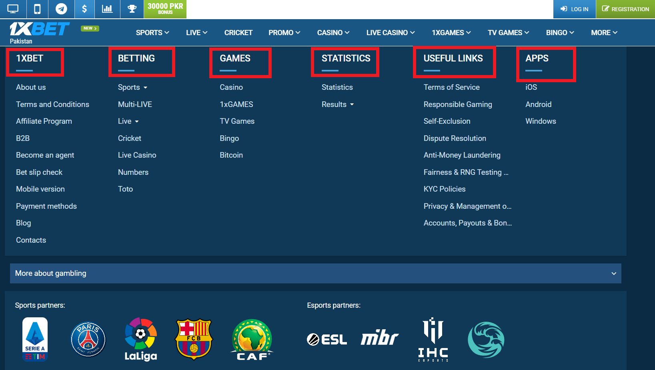Image resolution: width=655 pixels, height=370 pixels.
Task: Expand the Sports footer submenu
Action: pos(133,87)
